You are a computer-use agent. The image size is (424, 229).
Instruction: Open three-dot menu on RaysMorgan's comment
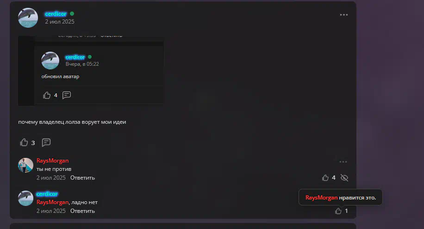[x=343, y=162]
